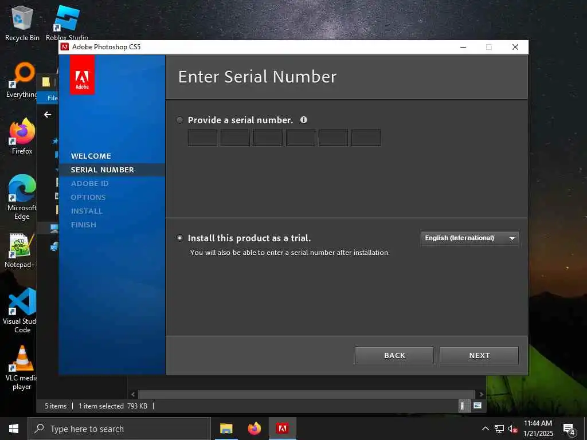Open the Everything search desktop shortcut
Image resolution: width=587 pixels, height=440 pixels.
coord(22,80)
